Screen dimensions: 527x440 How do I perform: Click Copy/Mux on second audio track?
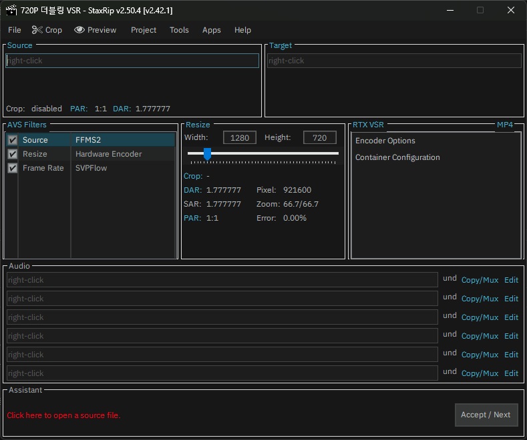480,299
